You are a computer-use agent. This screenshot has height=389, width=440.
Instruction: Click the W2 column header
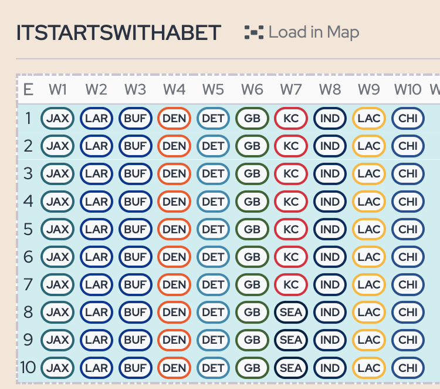click(96, 90)
